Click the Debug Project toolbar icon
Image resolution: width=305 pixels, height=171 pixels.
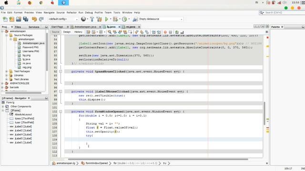pos(115,19)
